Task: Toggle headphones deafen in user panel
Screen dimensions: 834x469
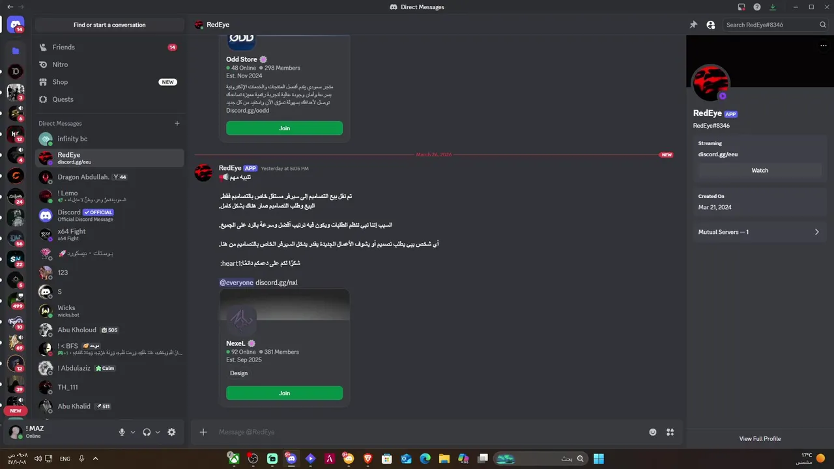Action: click(147, 432)
